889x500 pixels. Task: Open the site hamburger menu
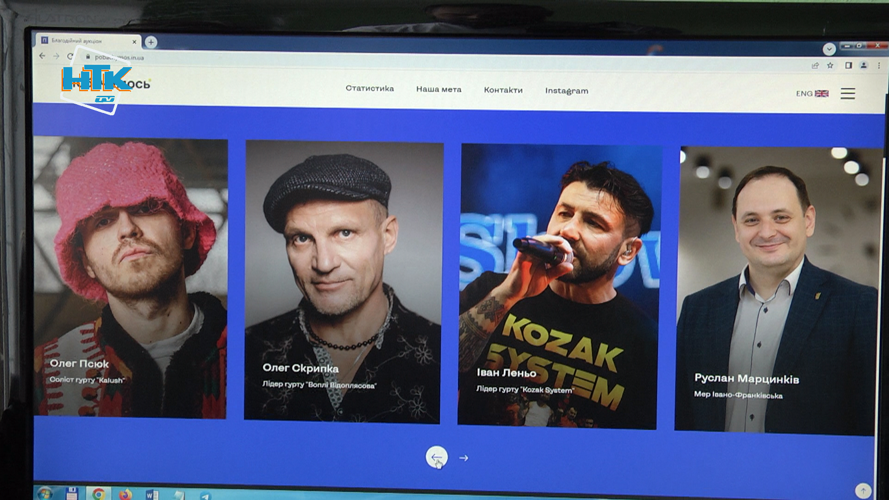848,94
